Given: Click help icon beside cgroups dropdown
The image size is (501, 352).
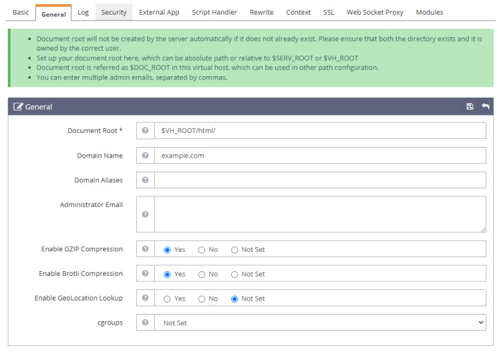Looking at the screenshot, I should 145,323.
